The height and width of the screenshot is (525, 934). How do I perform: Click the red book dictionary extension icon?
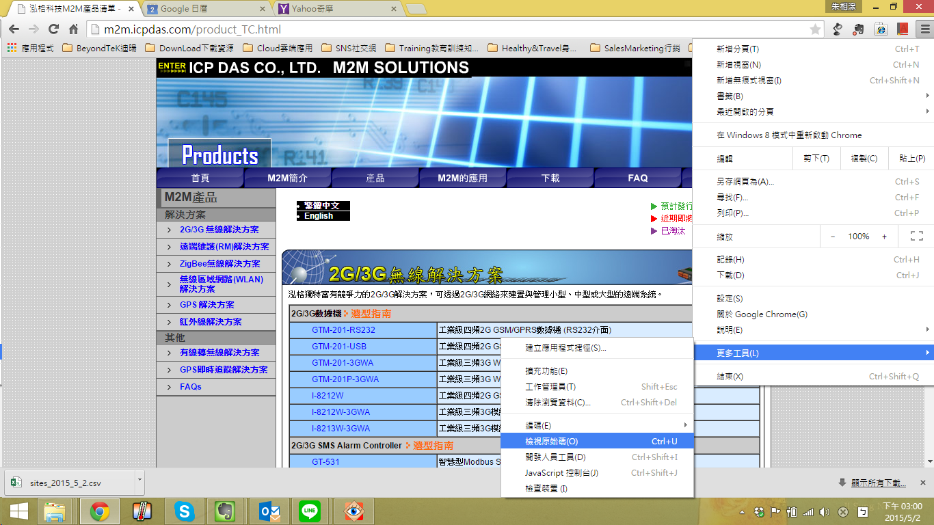click(x=903, y=29)
